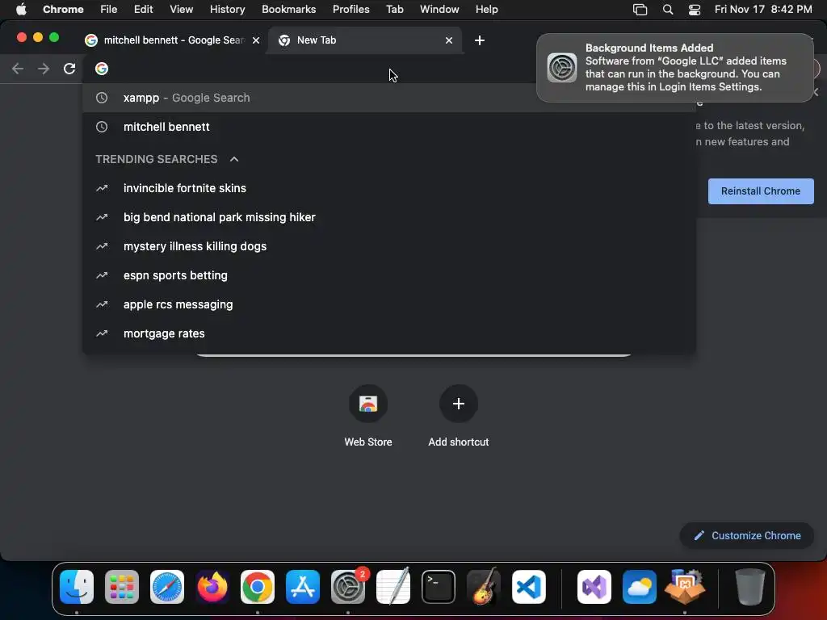Open Customize Chrome panel
The image size is (827, 620).
[x=747, y=536]
